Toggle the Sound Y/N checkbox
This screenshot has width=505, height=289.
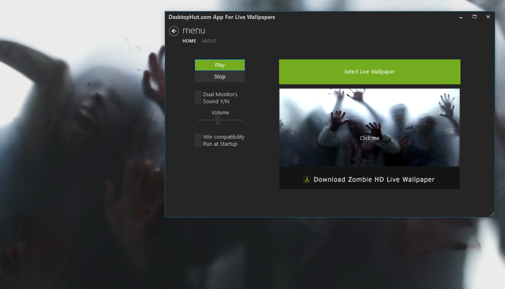(x=198, y=101)
